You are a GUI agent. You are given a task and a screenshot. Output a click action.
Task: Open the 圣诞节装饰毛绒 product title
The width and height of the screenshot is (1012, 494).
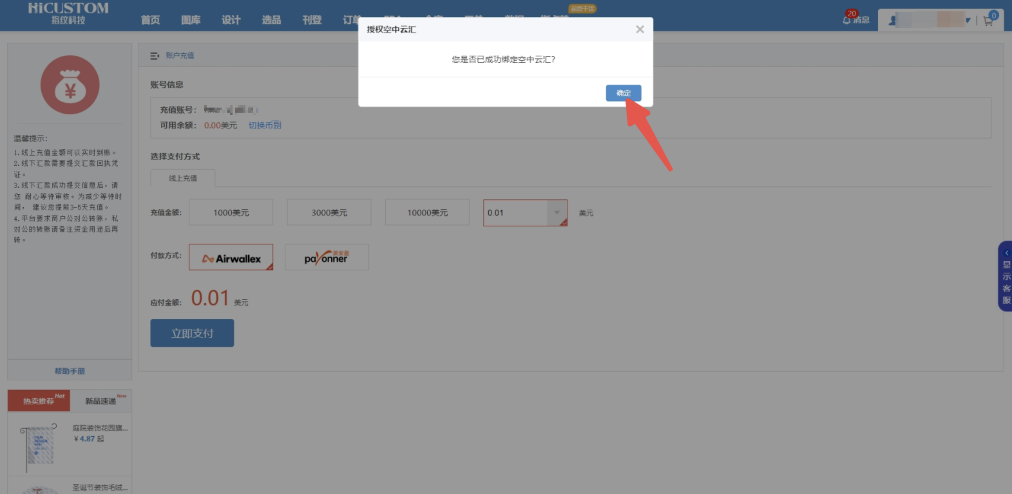coord(100,487)
